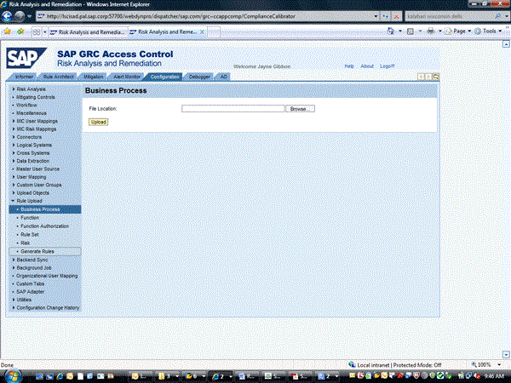Switch to the Alert Monitor tab
Image resolution: width=511 pixels, height=383 pixels.
point(127,77)
